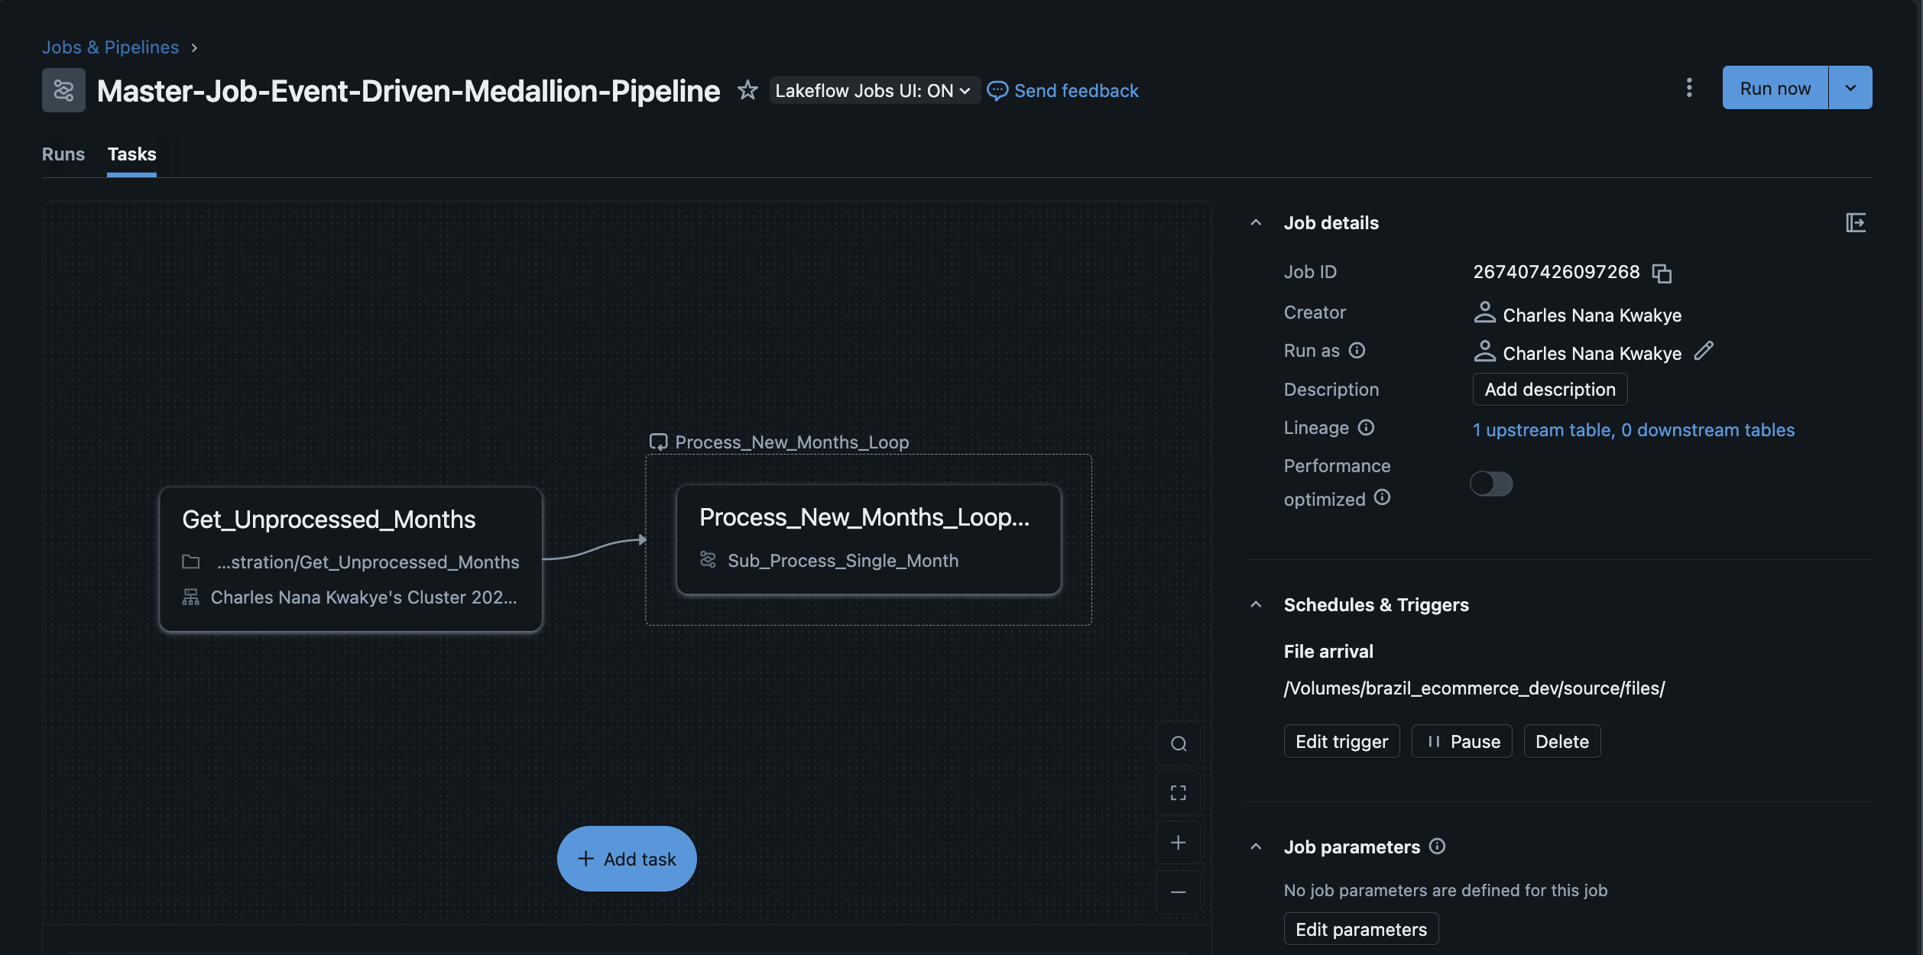Fit the task graph to the view
This screenshot has width=1923, height=955.
pos(1178,793)
